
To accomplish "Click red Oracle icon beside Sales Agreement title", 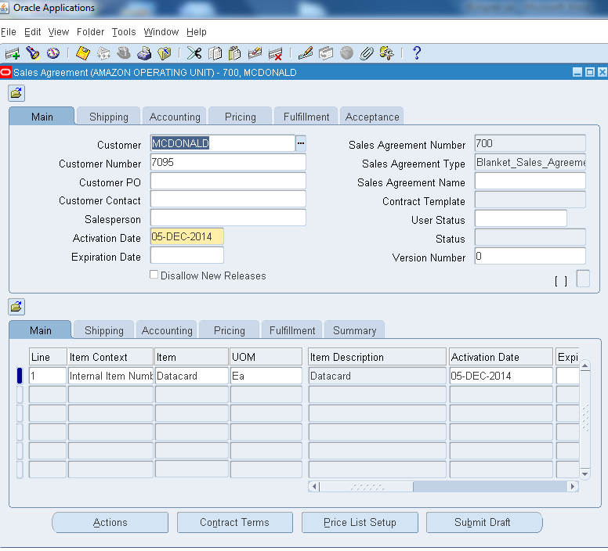I will 5,73.
